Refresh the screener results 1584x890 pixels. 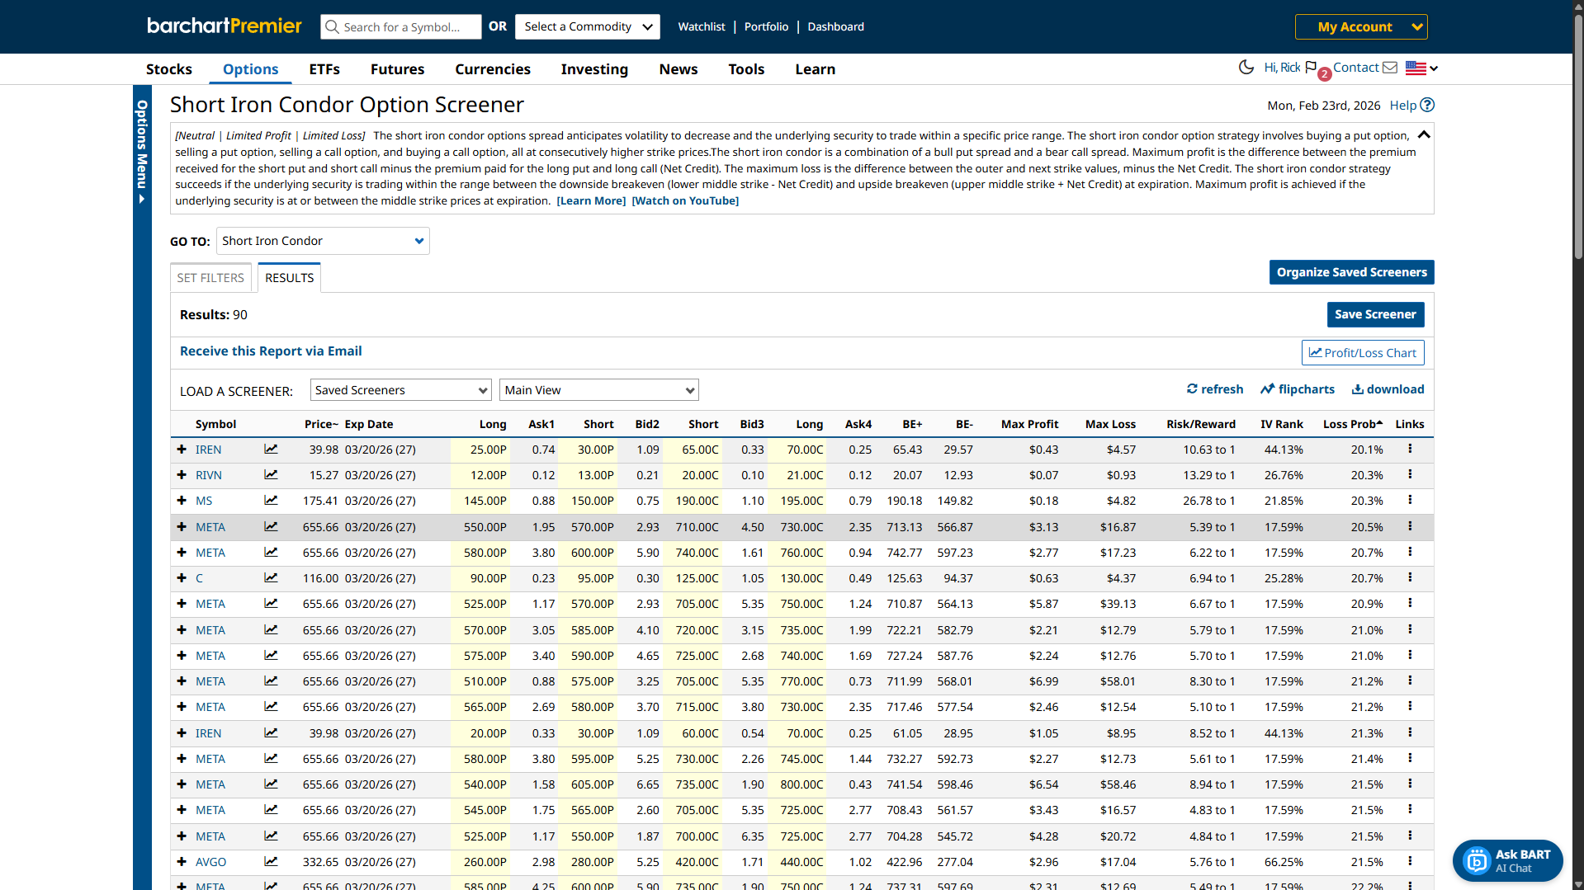(1214, 389)
